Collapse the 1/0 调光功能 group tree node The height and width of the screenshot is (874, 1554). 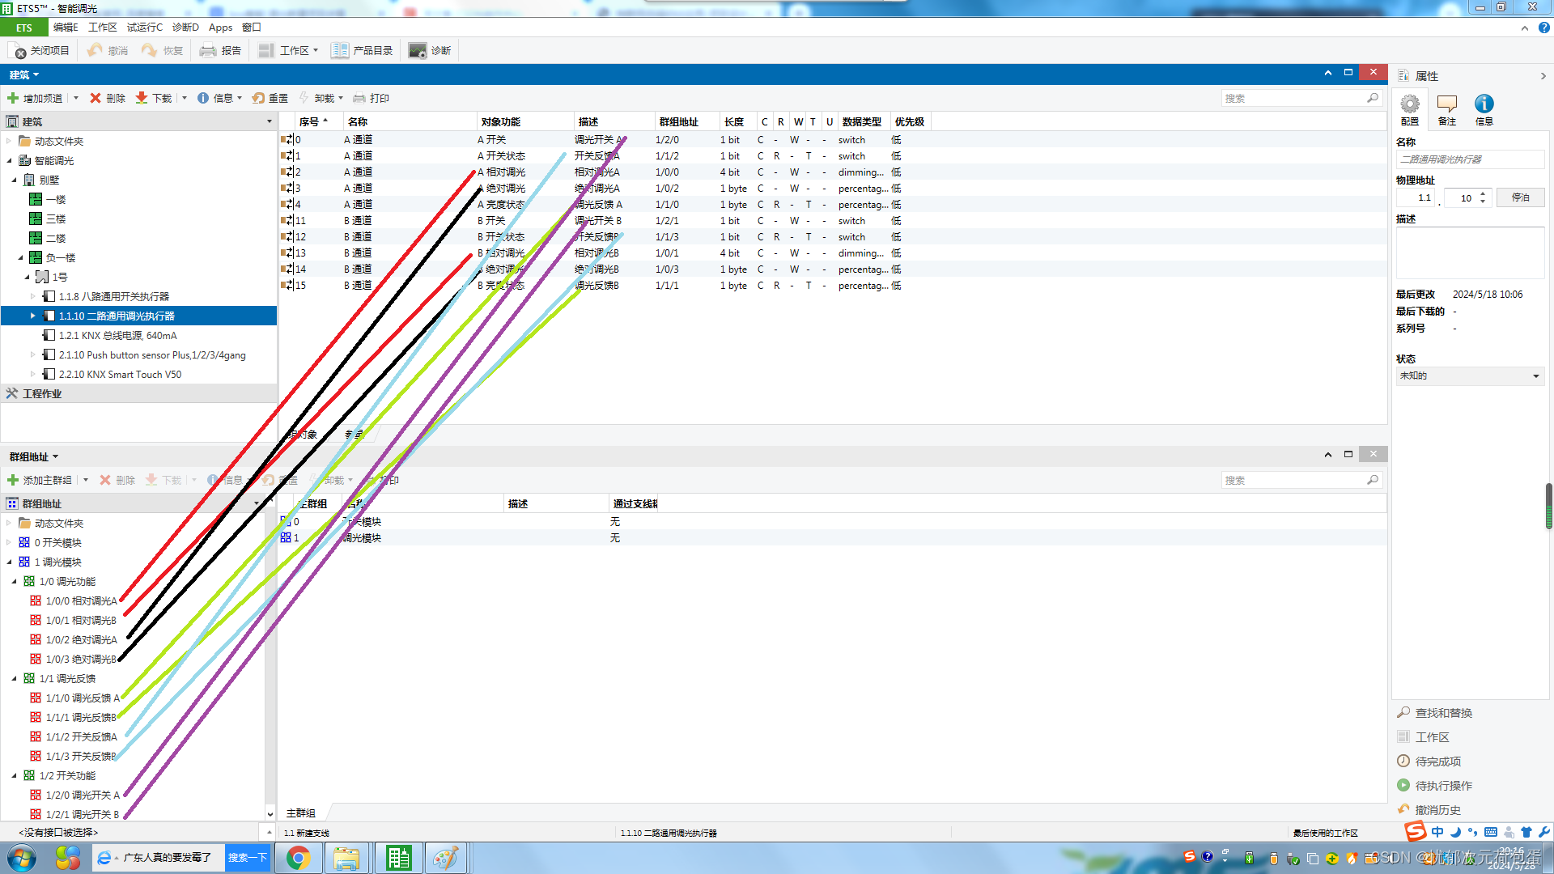tap(15, 581)
